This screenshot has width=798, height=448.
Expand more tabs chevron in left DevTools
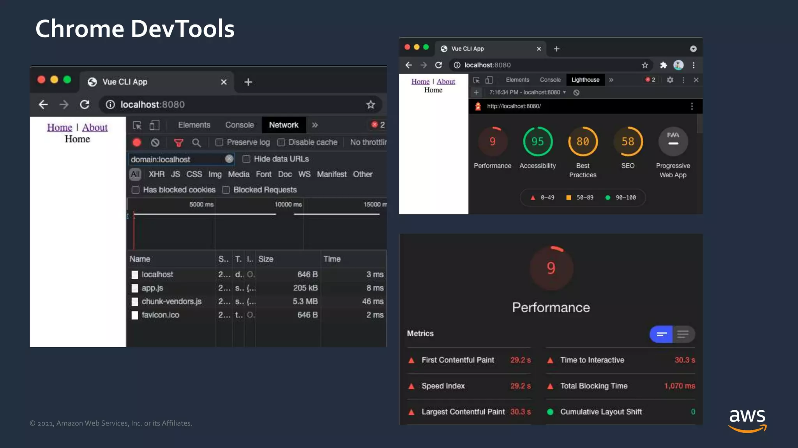[315, 125]
